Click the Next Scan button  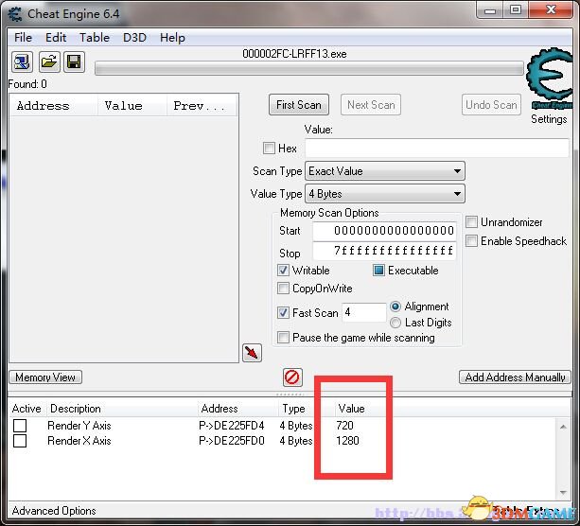click(x=371, y=105)
